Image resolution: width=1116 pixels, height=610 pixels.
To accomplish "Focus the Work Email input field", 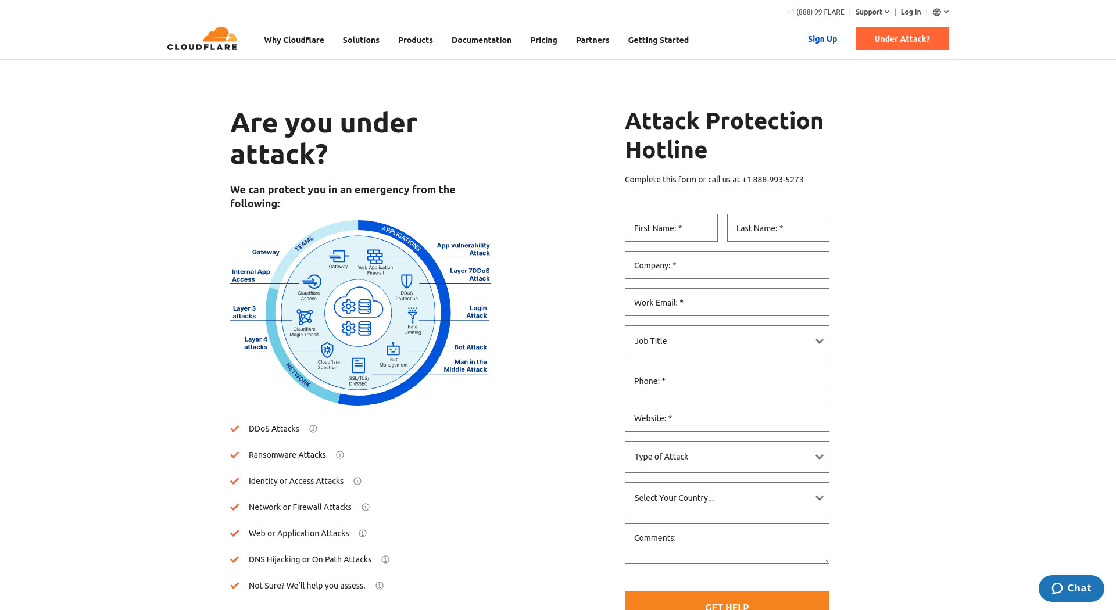I will [x=727, y=302].
